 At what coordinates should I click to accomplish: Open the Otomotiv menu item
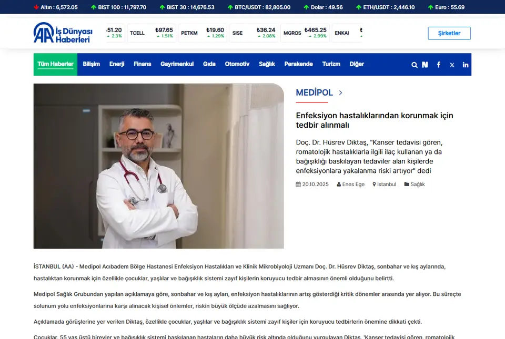(x=237, y=64)
